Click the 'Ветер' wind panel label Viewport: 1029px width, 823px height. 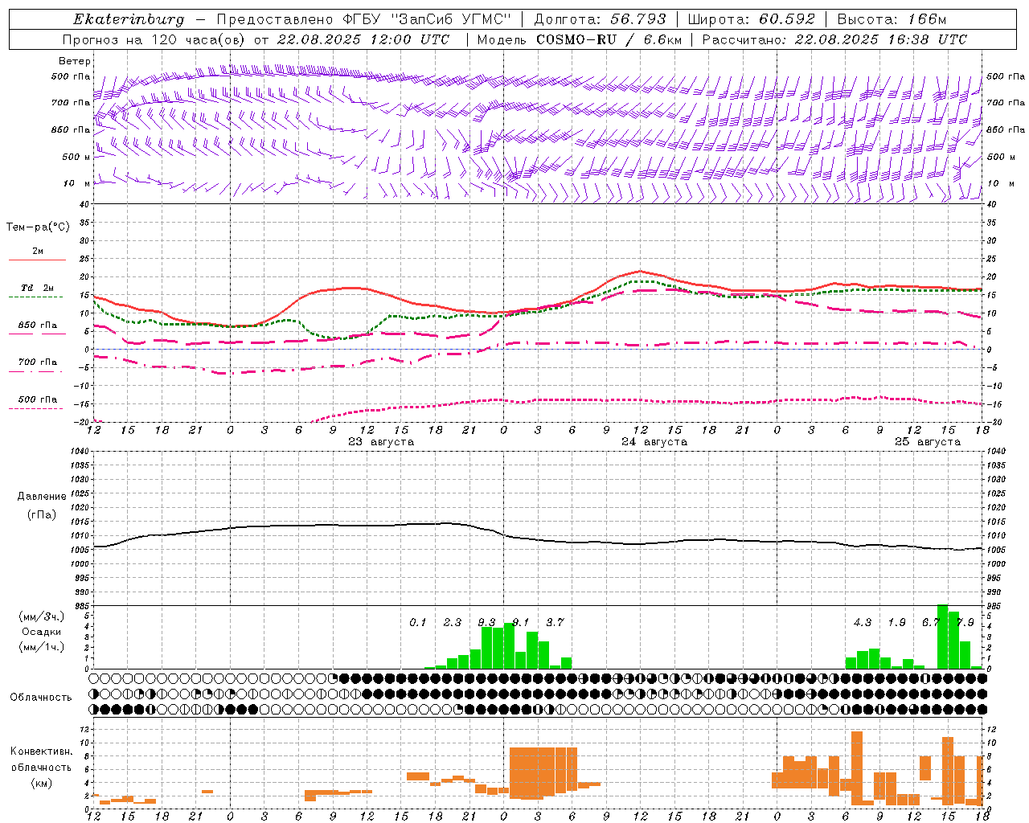75,61
